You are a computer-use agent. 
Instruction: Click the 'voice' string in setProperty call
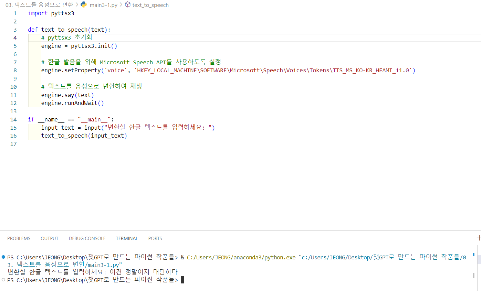click(x=116, y=71)
